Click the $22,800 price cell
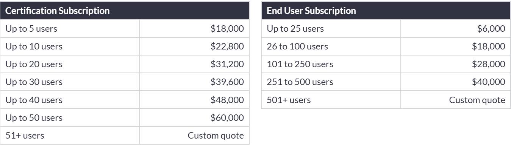Screen dimensions: 511x145 coord(194,46)
